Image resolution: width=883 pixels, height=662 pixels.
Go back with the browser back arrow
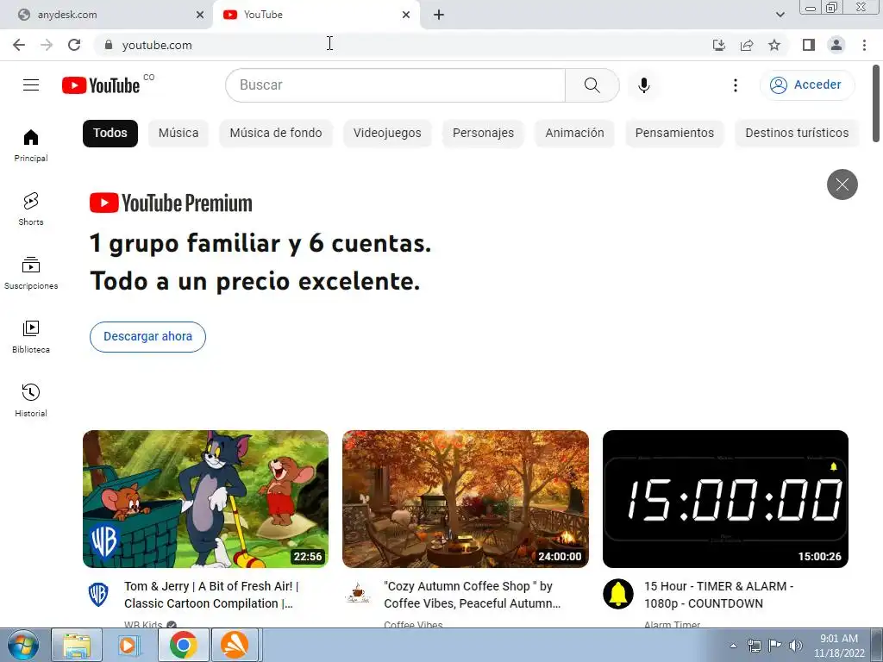(19, 45)
